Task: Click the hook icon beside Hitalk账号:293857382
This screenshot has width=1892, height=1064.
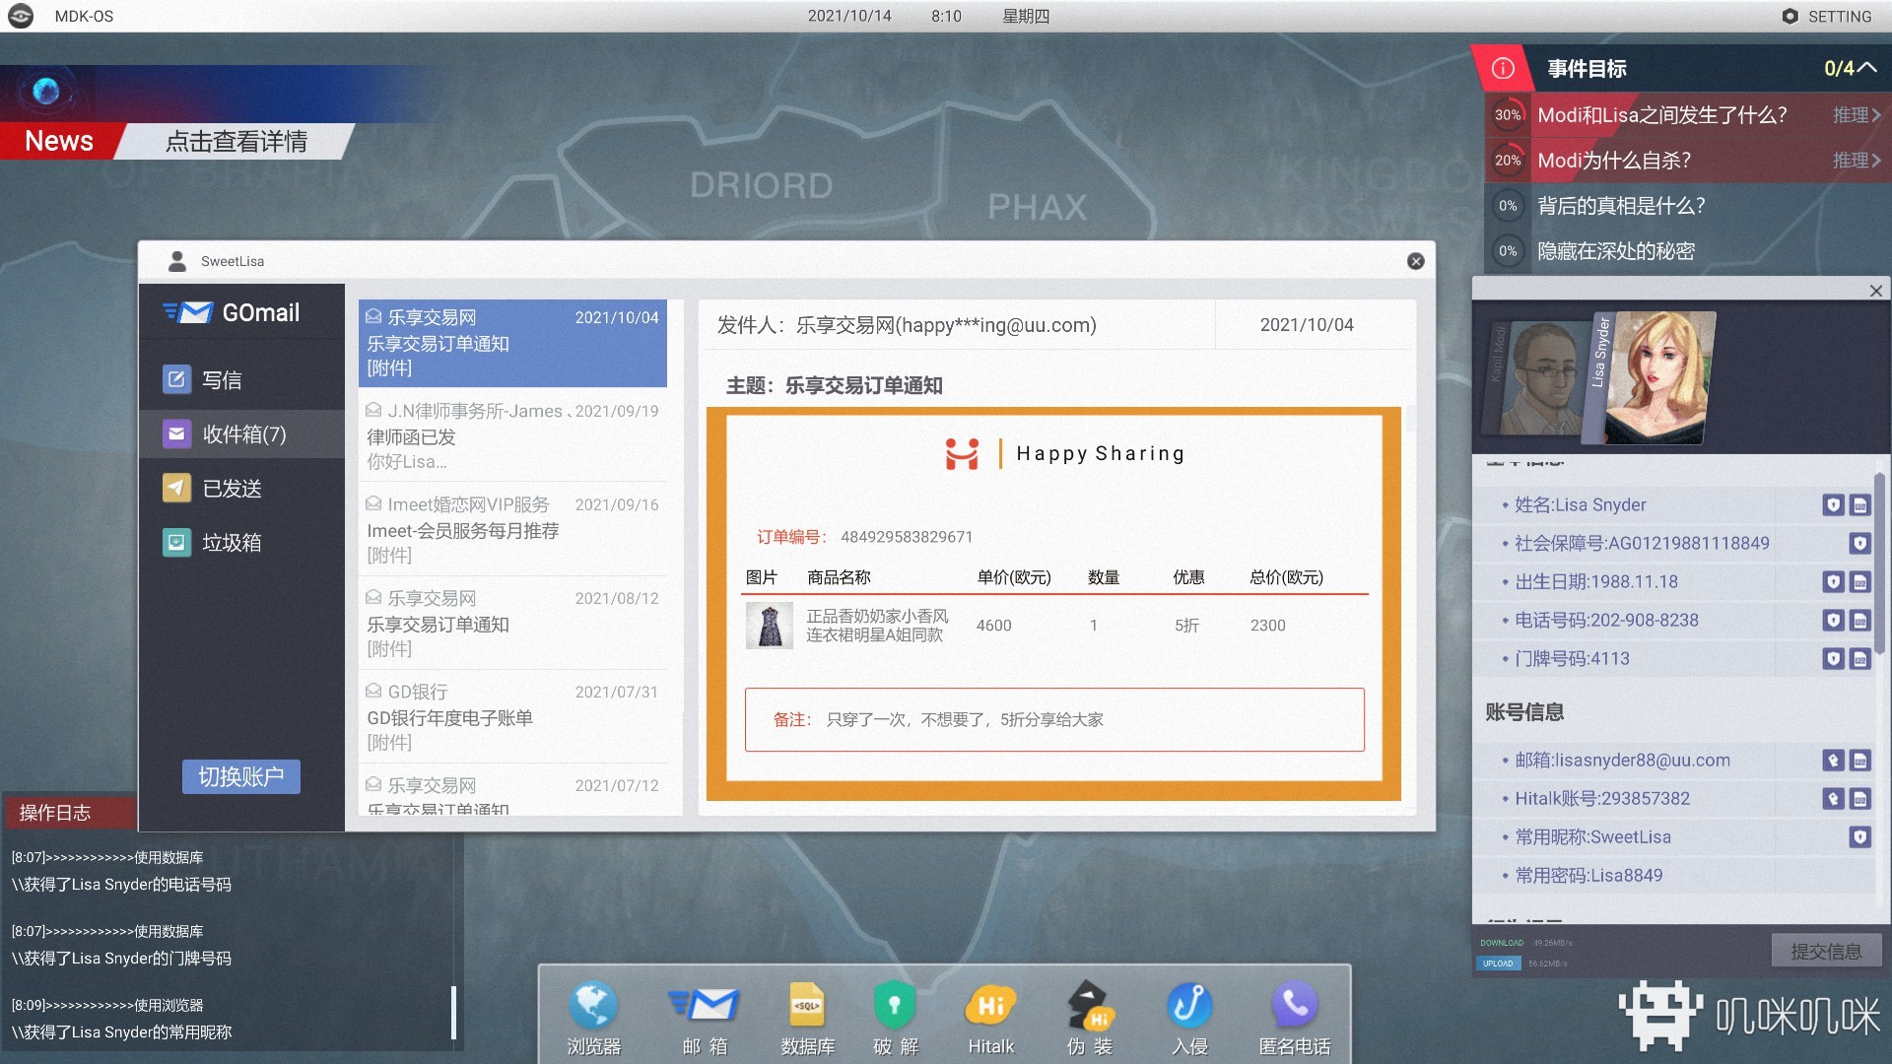Action: pyautogui.click(x=1833, y=799)
